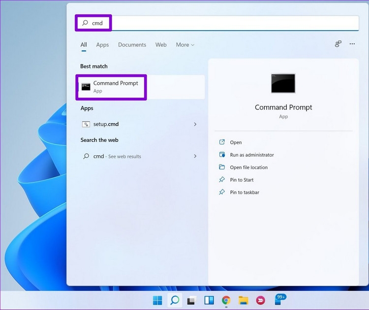The image size is (369, 310).
Task: Select cmd - See web results
Action: pyautogui.click(x=140, y=156)
